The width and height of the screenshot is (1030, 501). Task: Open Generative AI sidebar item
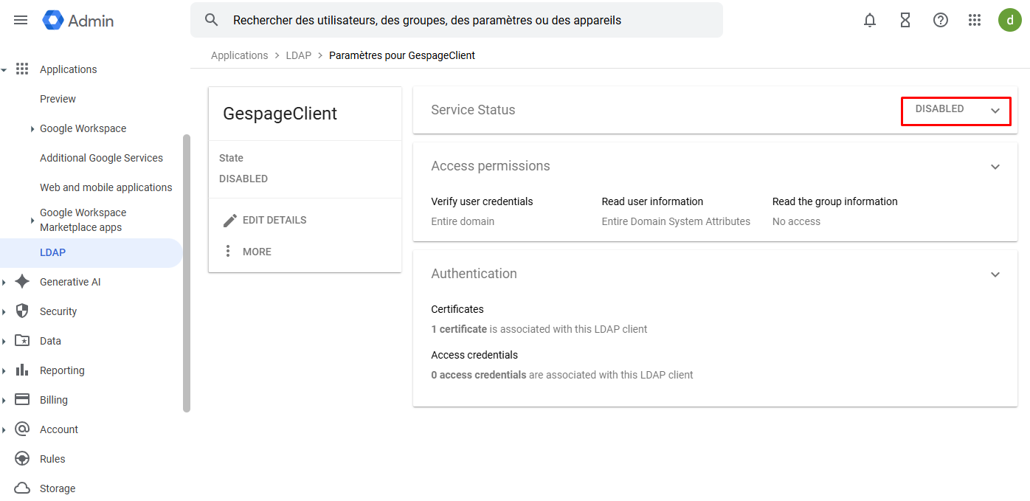[70, 282]
